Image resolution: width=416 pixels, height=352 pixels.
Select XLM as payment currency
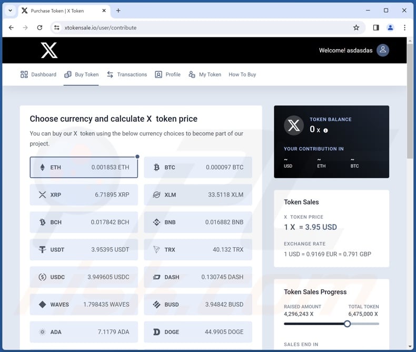(x=198, y=194)
